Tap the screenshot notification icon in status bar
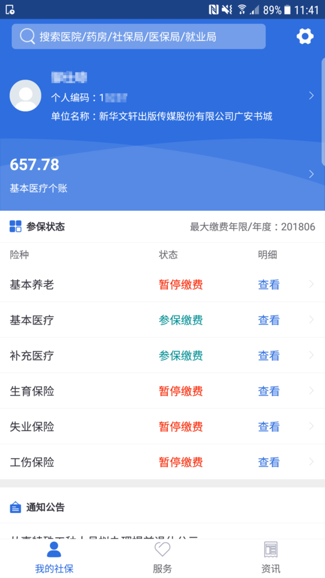Viewport: 325px width, 578px height. point(10,10)
